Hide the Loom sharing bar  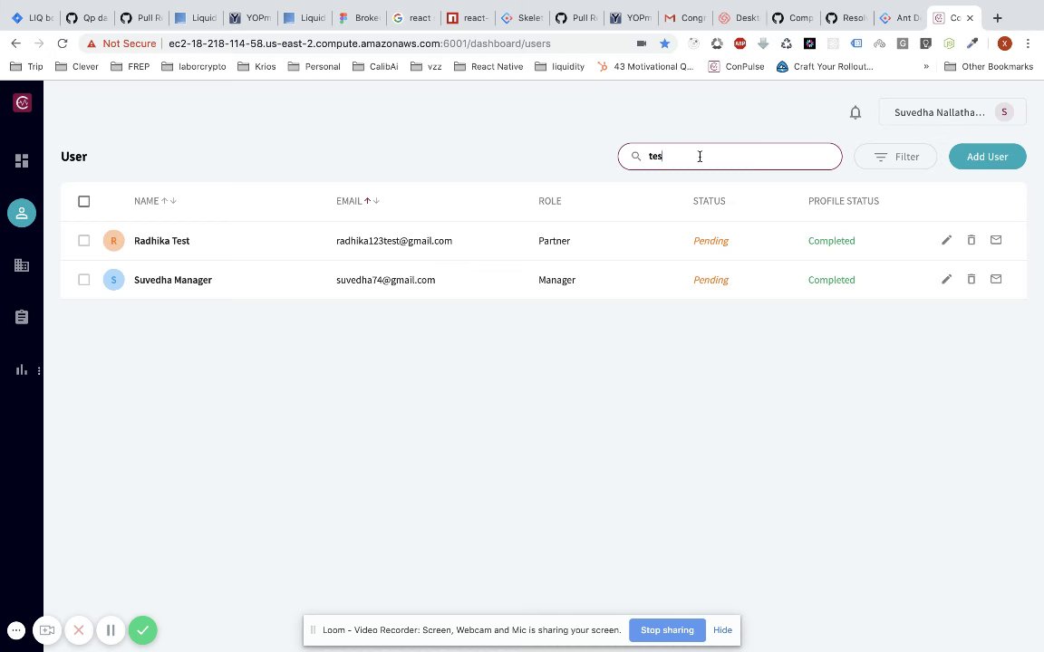point(722,630)
